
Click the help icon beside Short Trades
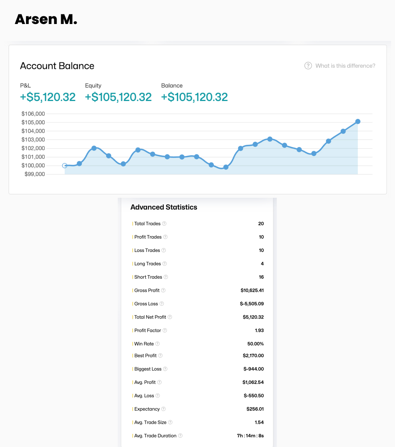166,277
